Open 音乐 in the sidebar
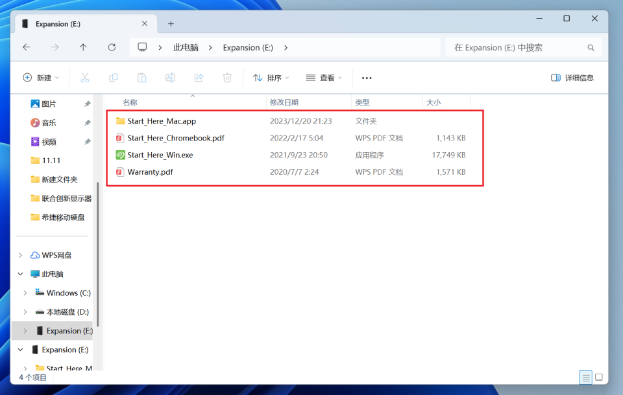The height and width of the screenshot is (395, 623). [x=49, y=123]
